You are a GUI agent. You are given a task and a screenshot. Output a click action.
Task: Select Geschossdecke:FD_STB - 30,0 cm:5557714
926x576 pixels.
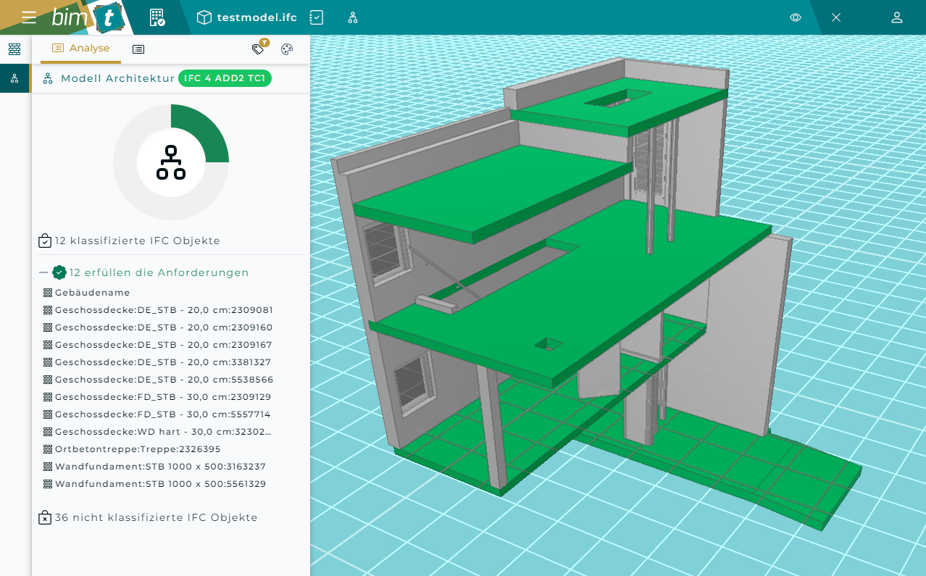coord(163,414)
